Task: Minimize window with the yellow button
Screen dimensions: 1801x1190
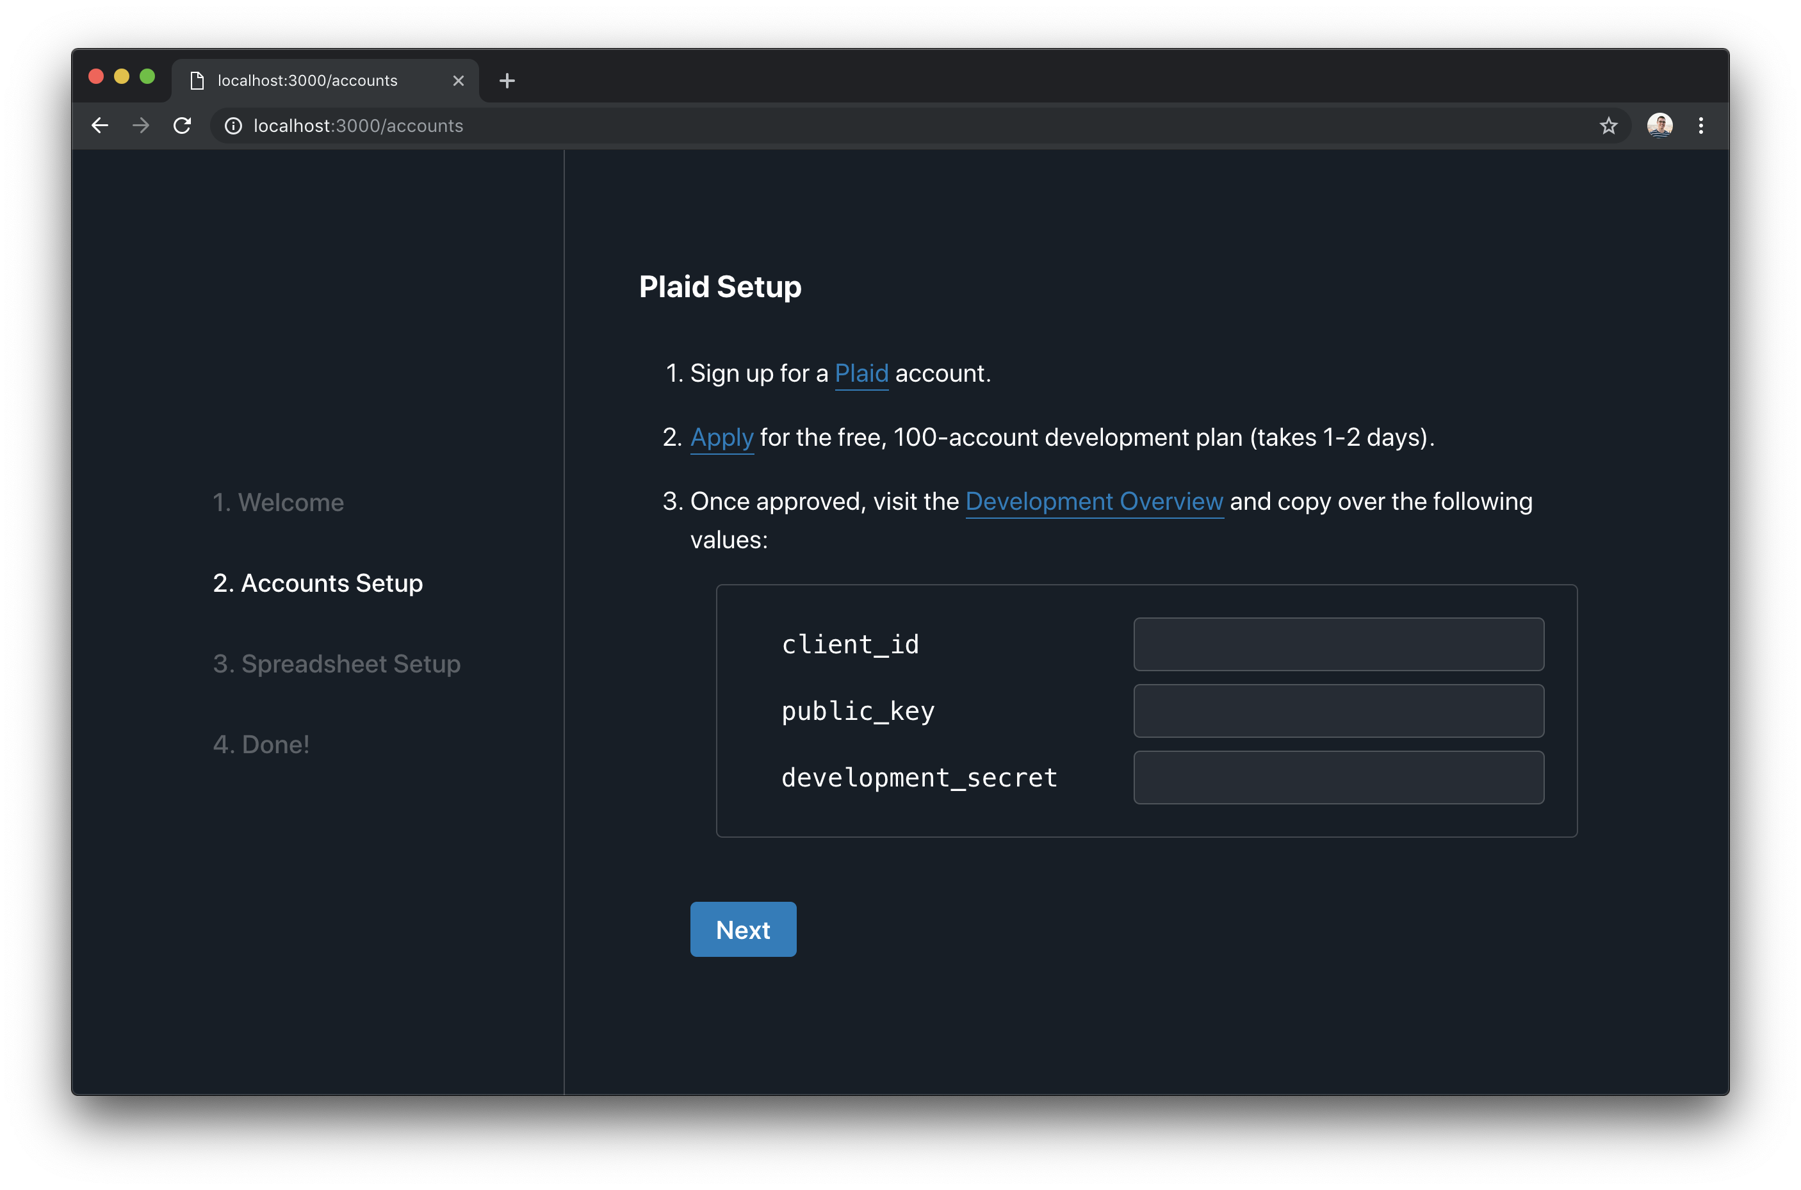Action: (x=122, y=77)
